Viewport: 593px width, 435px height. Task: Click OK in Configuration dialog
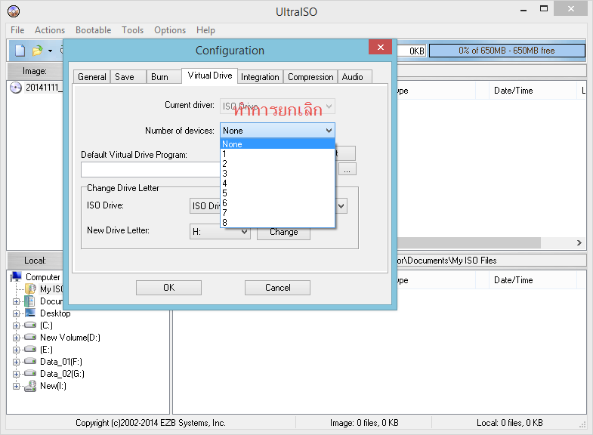pos(168,288)
